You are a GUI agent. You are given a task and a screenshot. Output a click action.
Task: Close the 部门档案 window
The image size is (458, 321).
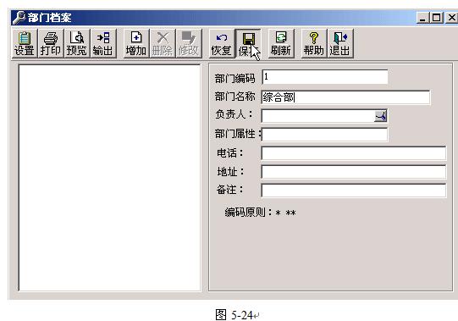pyautogui.click(x=451, y=18)
